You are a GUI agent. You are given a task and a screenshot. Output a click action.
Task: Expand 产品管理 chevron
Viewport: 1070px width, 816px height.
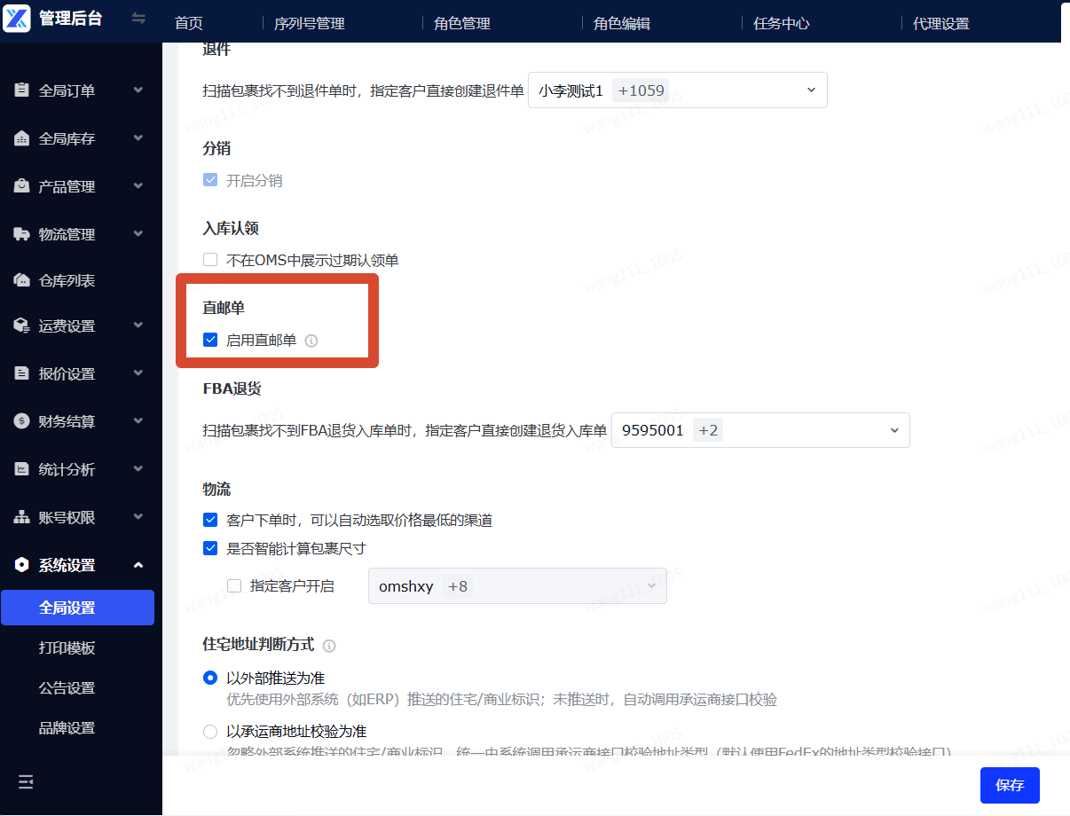point(138,186)
